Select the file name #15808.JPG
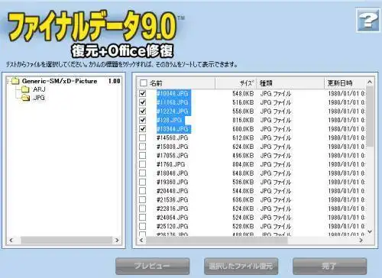The image size is (382, 278). (173, 147)
